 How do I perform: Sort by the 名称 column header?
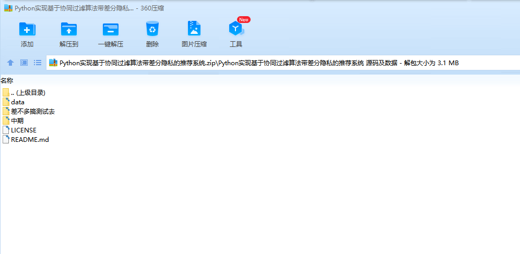pyautogui.click(x=7, y=80)
